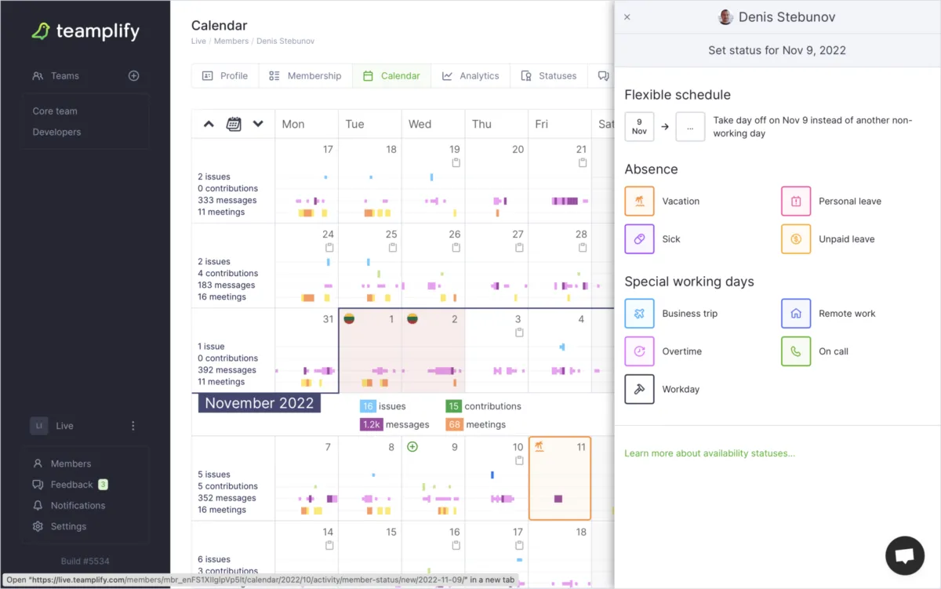Choose the Overtime clock icon
Screen dimensions: 941x589
[639, 351]
